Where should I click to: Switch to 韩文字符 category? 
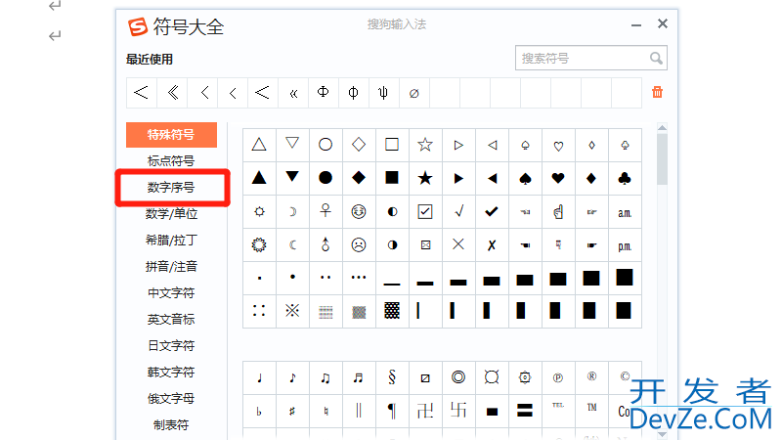tap(171, 373)
